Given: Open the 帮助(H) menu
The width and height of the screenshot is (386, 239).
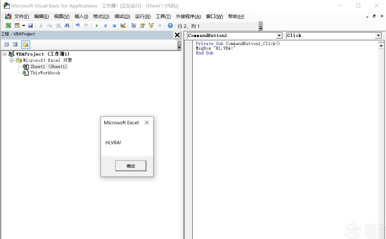Looking at the screenshot, I should pos(236,16).
